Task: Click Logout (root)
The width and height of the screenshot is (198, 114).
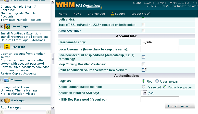Action: click(141, 14)
